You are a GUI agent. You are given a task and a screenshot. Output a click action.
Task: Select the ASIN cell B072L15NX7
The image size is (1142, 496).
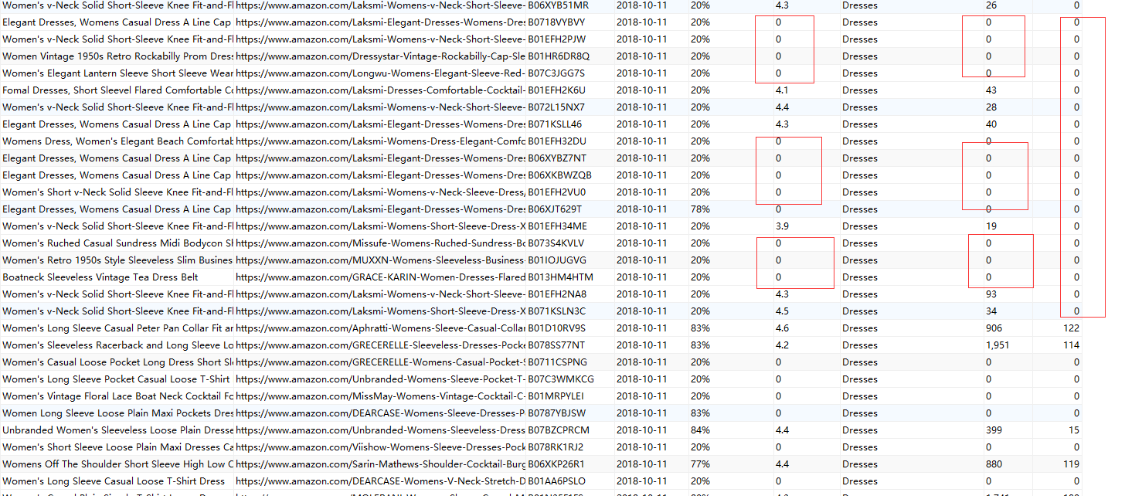556,107
